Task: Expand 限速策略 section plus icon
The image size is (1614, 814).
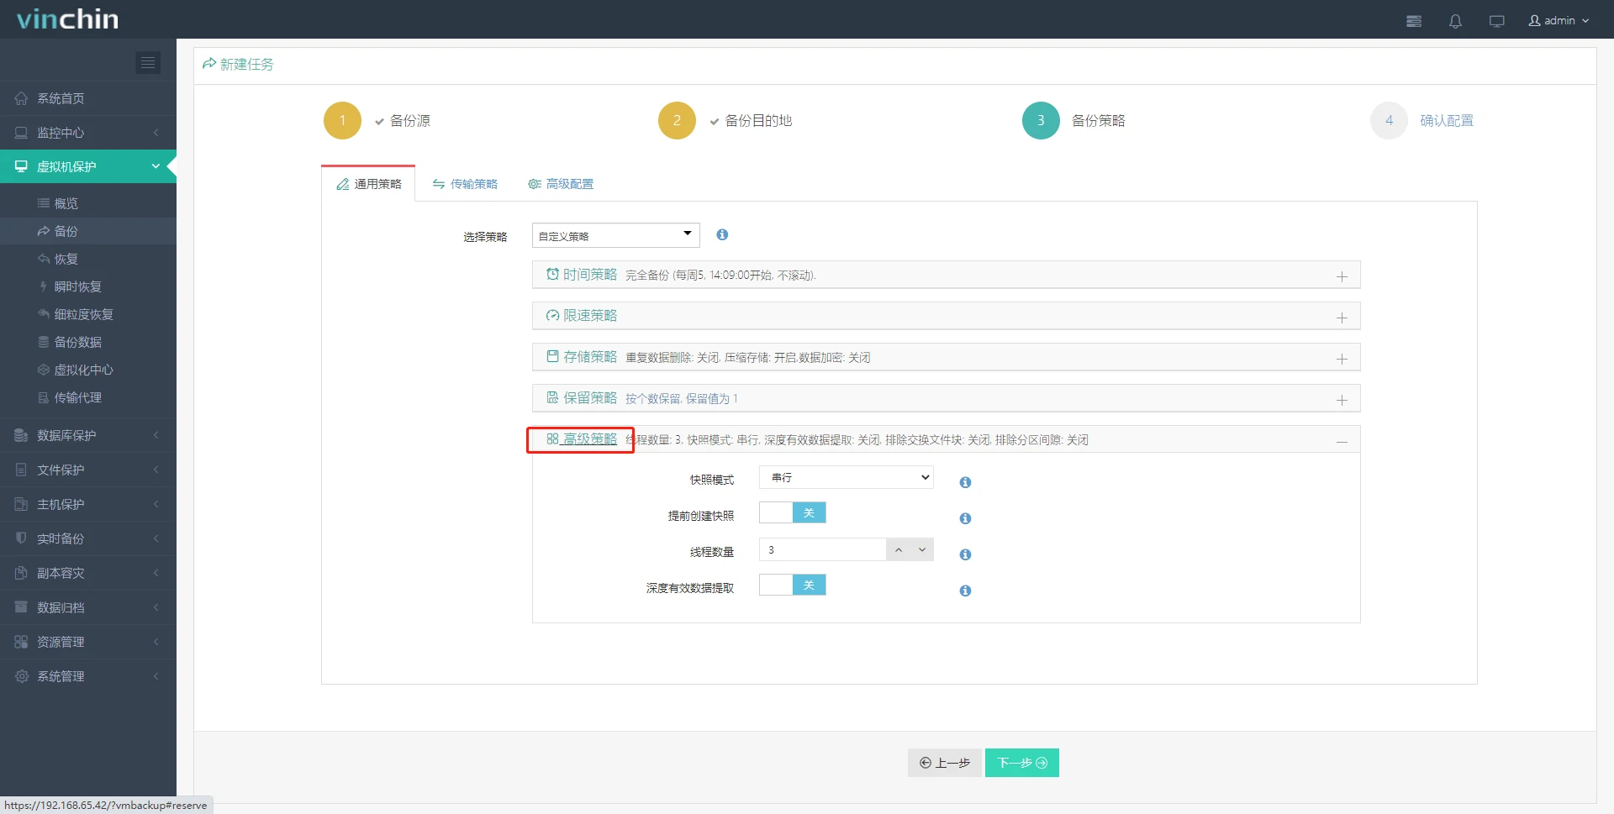Action: pyautogui.click(x=1342, y=318)
